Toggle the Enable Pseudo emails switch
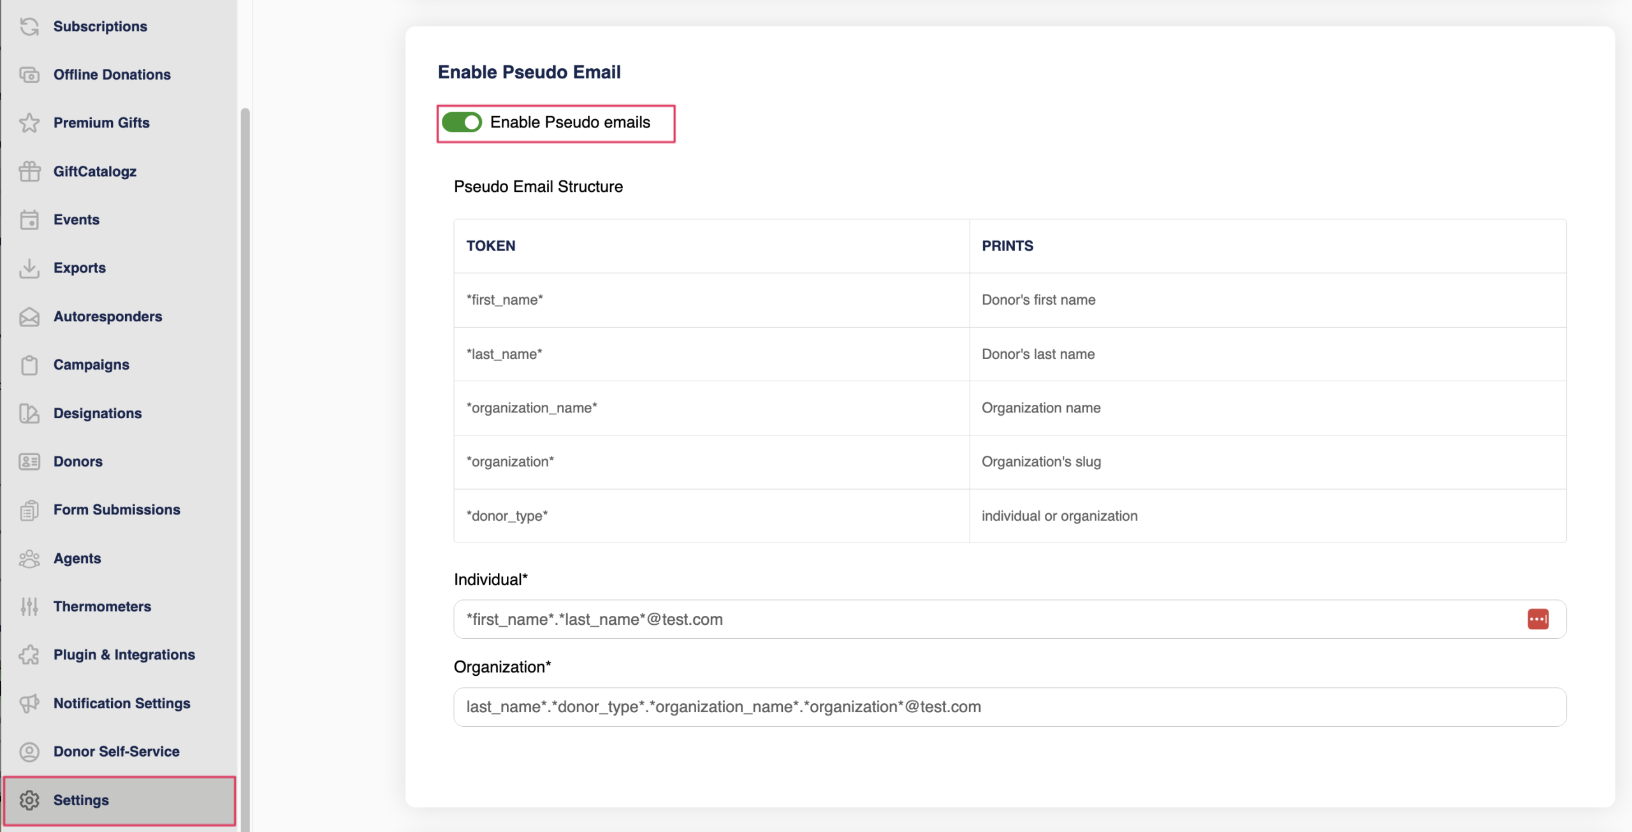The image size is (1632, 832). [x=462, y=122]
